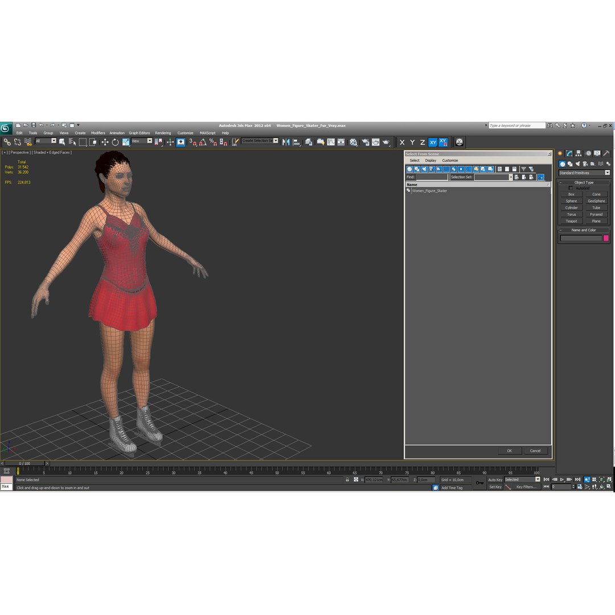Activate Bind to Space Warp tool
The width and height of the screenshot is (615, 615).
(27, 142)
